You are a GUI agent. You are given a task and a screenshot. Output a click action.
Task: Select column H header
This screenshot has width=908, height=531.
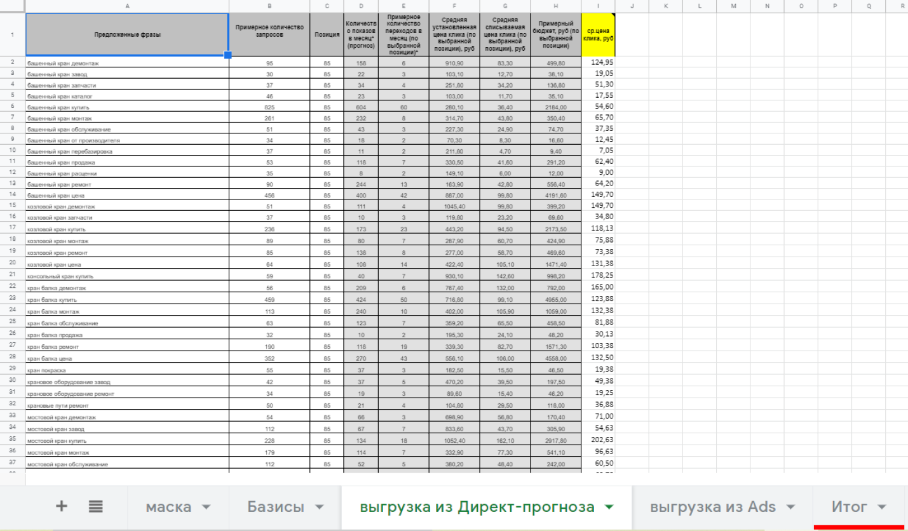555,6
